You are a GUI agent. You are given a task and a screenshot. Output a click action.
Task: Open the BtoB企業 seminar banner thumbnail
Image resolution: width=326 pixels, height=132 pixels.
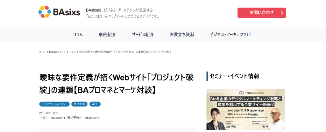[x=246, y=109]
